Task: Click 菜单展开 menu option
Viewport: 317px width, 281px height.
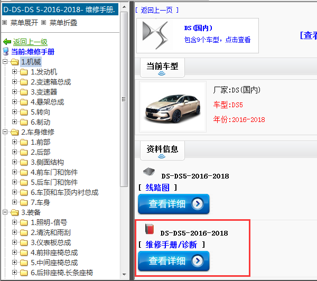Action: 24,23
